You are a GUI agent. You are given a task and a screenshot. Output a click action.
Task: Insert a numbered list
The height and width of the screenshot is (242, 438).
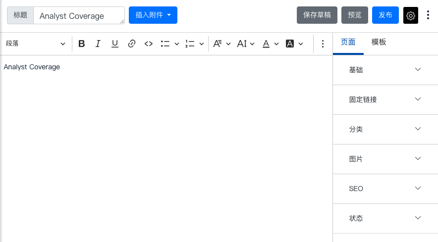(190, 44)
